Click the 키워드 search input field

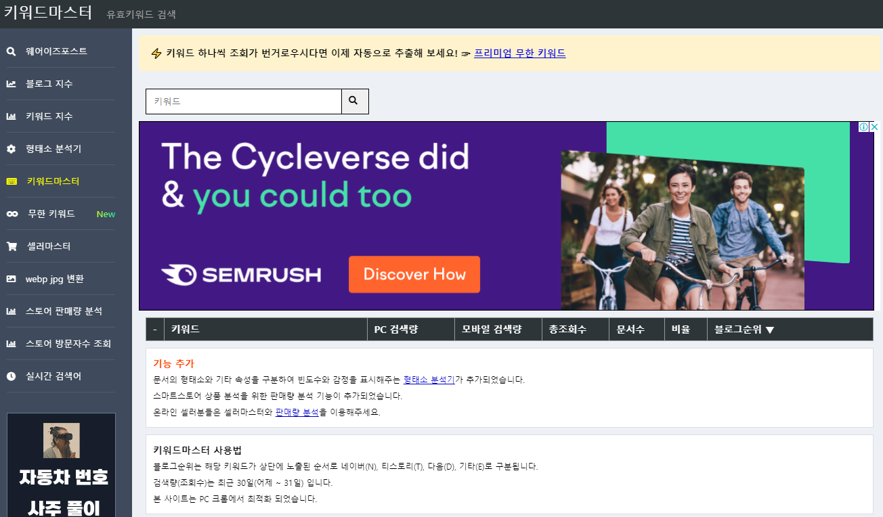pos(244,102)
